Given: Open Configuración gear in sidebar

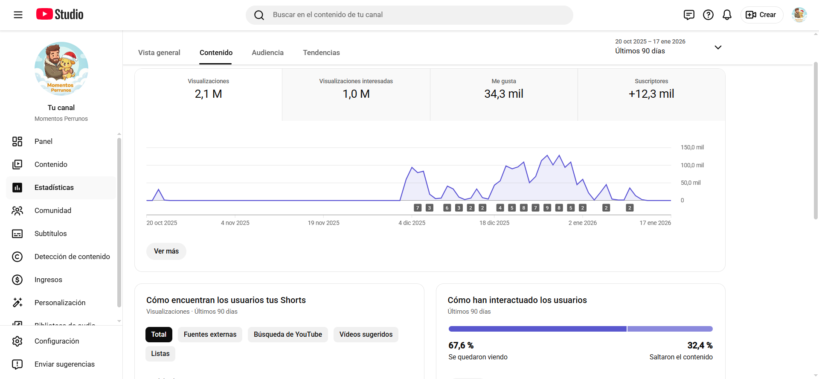Looking at the screenshot, I should pos(17,341).
